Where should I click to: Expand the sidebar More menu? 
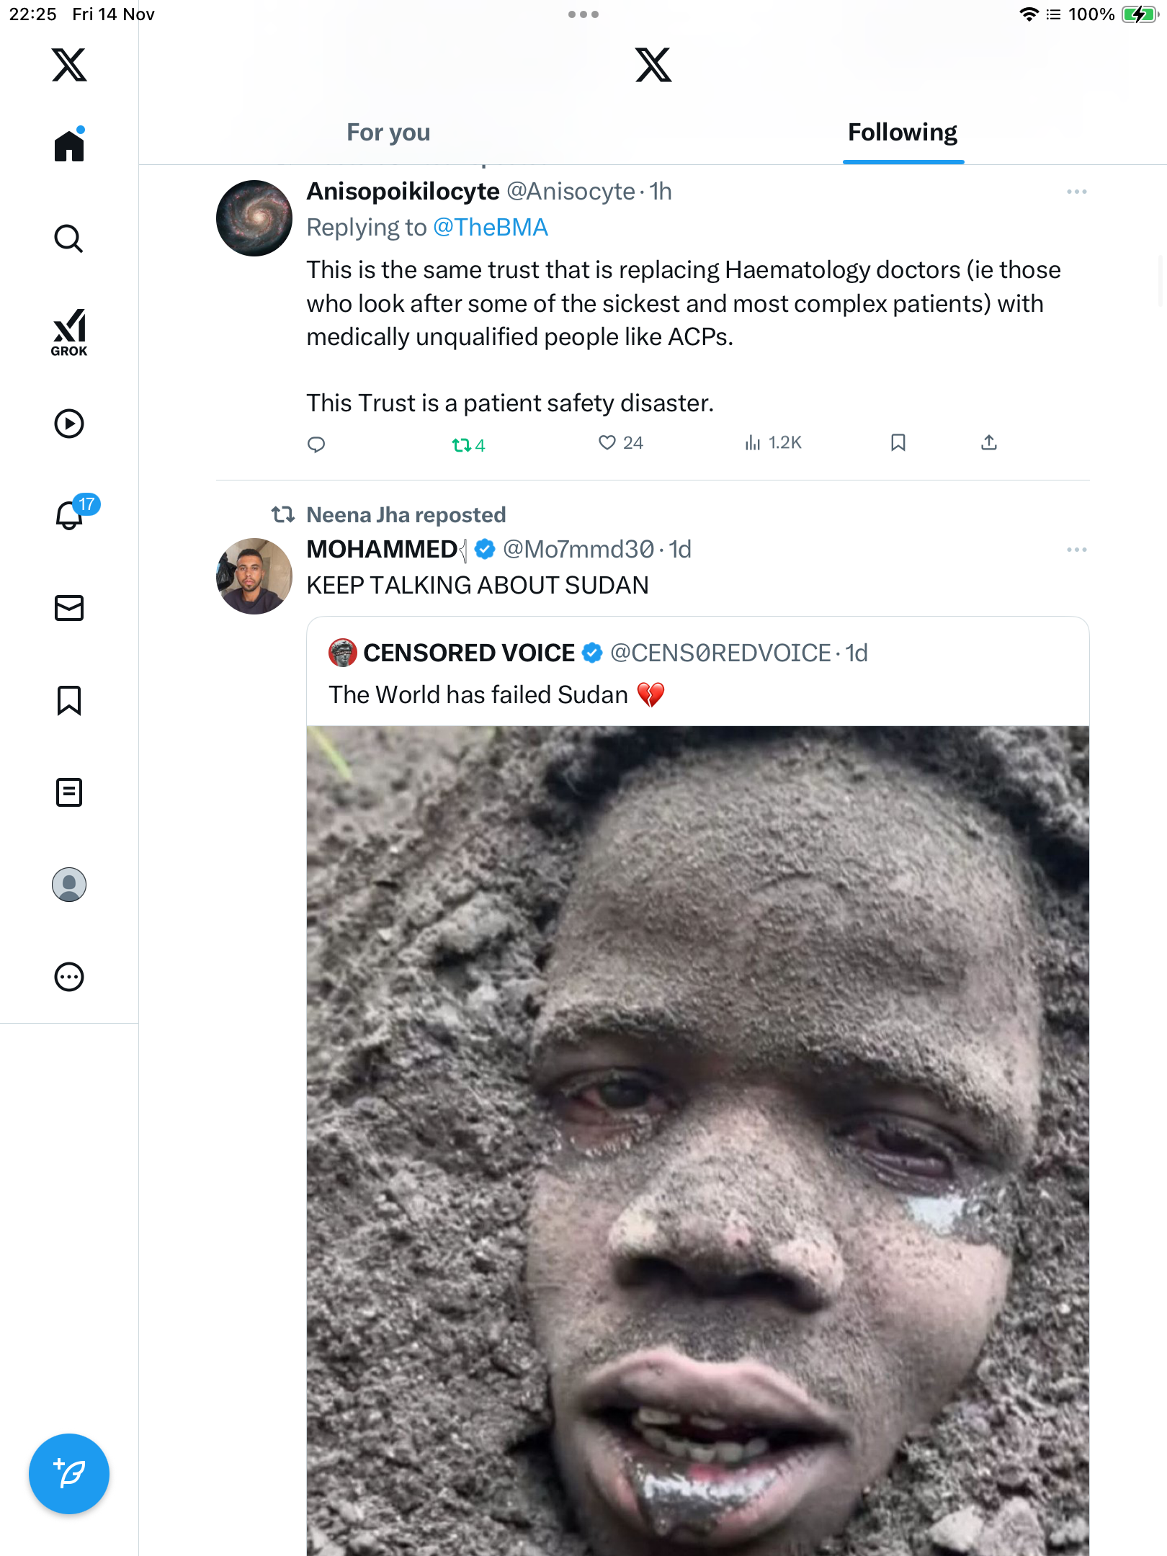(69, 977)
